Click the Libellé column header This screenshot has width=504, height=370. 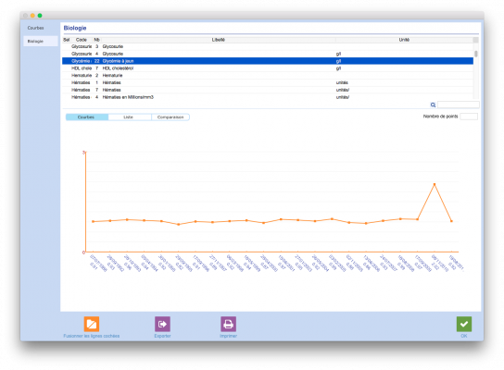[x=219, y=40]
